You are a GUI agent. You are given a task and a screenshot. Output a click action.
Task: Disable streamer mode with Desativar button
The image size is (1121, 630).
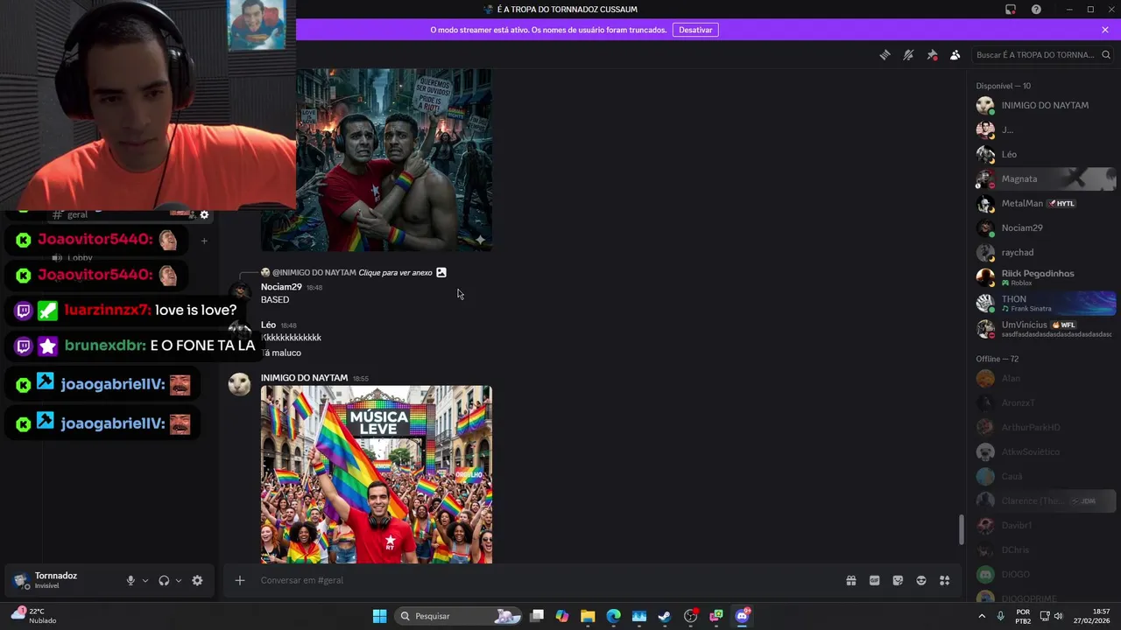695,30
